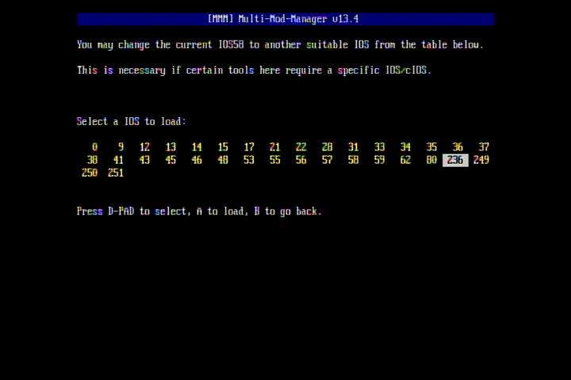
Task: Click the "You may change the current IOS58" line
Action: coord(280,45)
